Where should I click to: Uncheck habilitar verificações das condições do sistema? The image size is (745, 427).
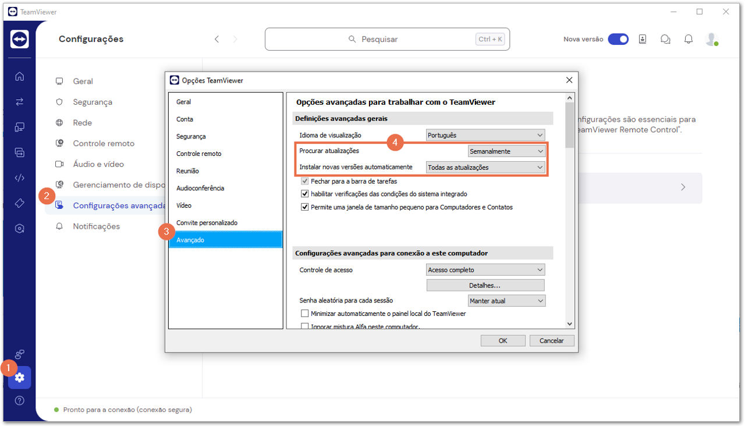[304, 194]
